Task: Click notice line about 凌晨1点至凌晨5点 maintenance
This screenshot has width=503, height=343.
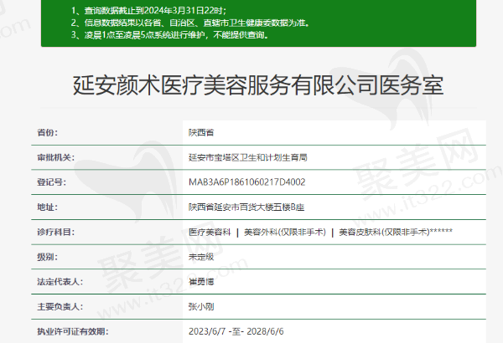Action: pos(170,34)
